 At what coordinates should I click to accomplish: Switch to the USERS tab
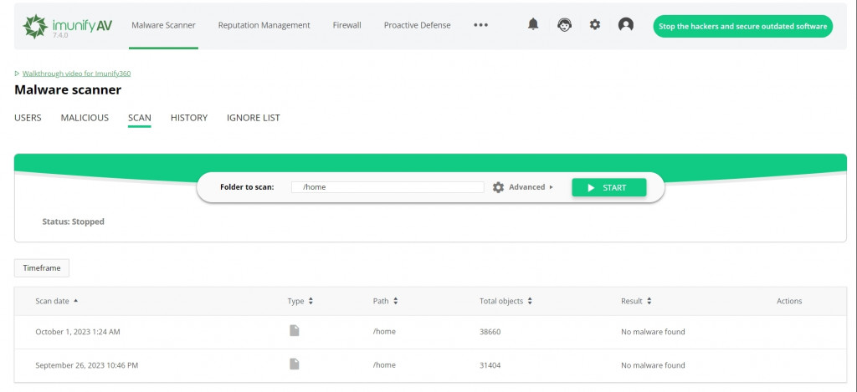tap(28, 117)
